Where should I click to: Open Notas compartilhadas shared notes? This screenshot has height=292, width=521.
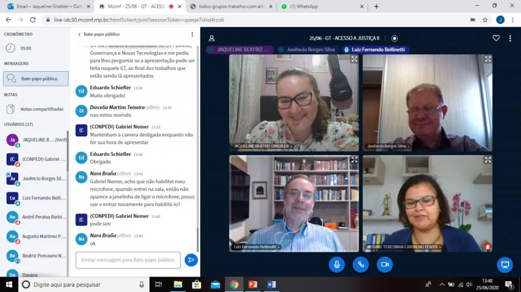pyautogui.click(x=42, y=109)
